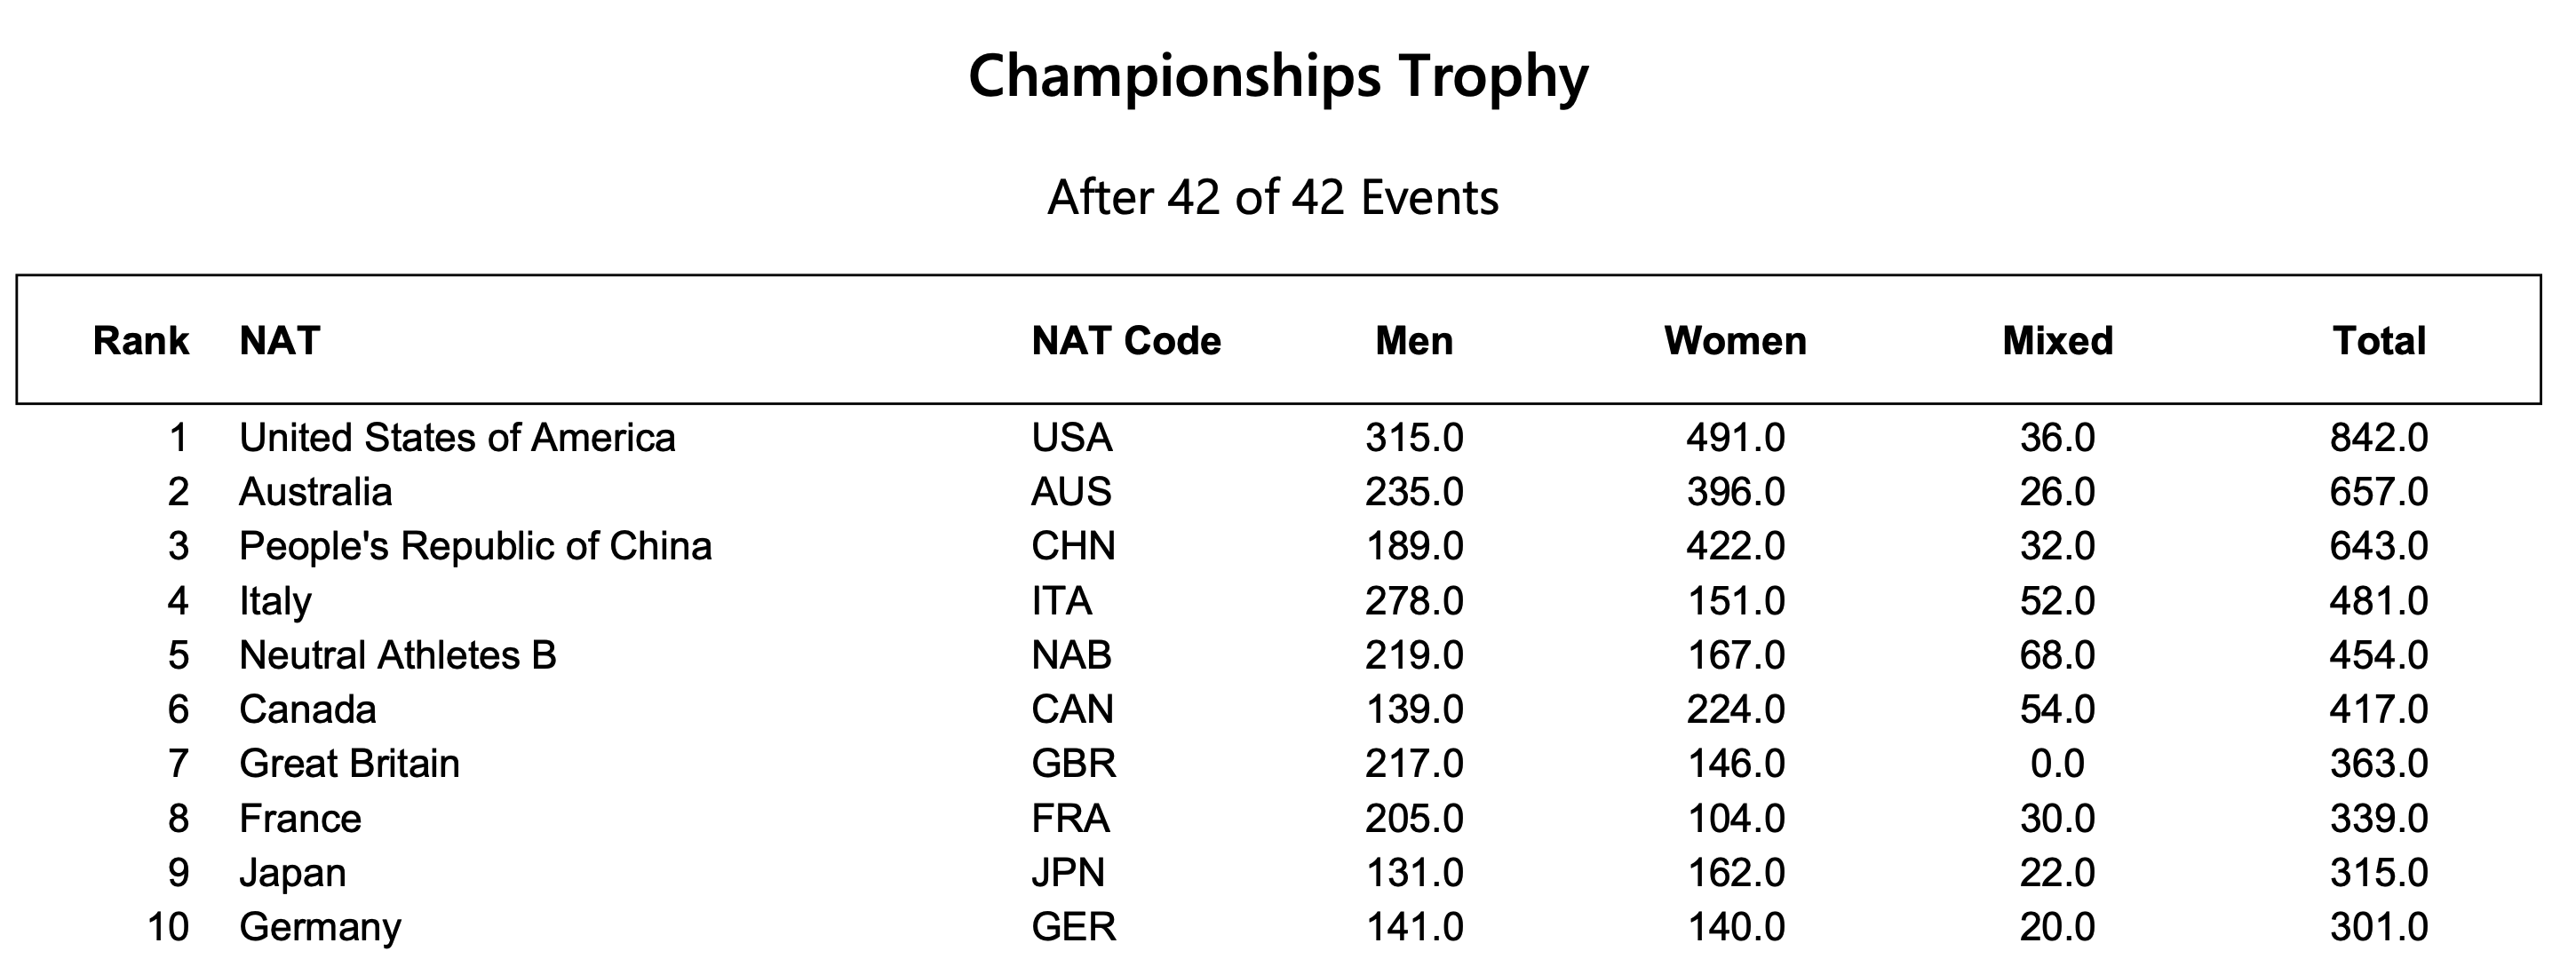Click the Total column header
Screen dimensions: 2576x959
pos(2378,341)
